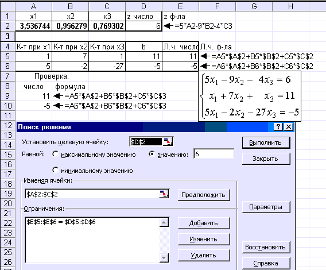Select row 9 header
The width and height of the screenshot is (326, 270).
[x=7, y=96]
